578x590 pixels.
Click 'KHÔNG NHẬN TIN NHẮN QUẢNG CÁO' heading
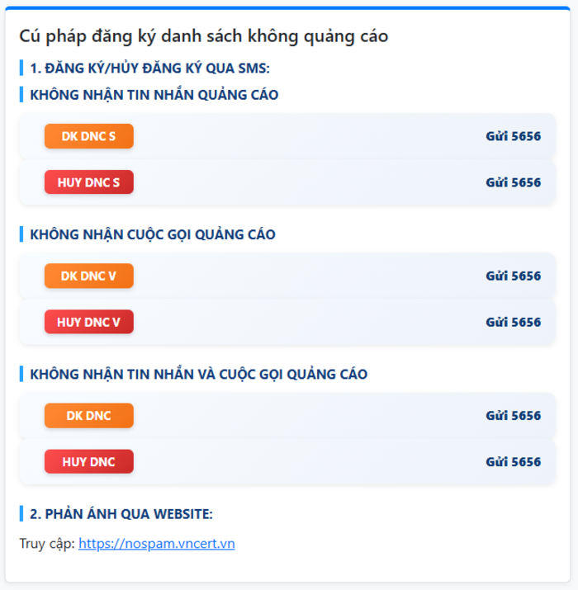[154, 95]
